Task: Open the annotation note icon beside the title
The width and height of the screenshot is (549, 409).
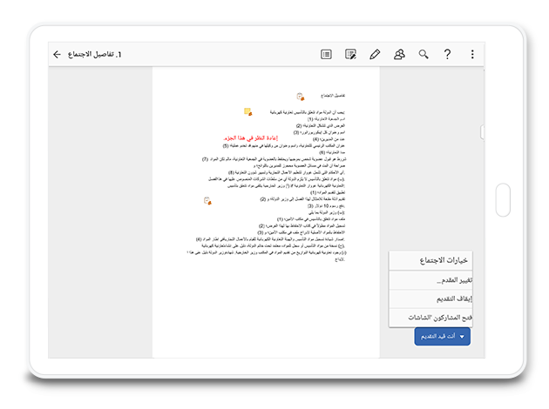Action: (301, 97)
